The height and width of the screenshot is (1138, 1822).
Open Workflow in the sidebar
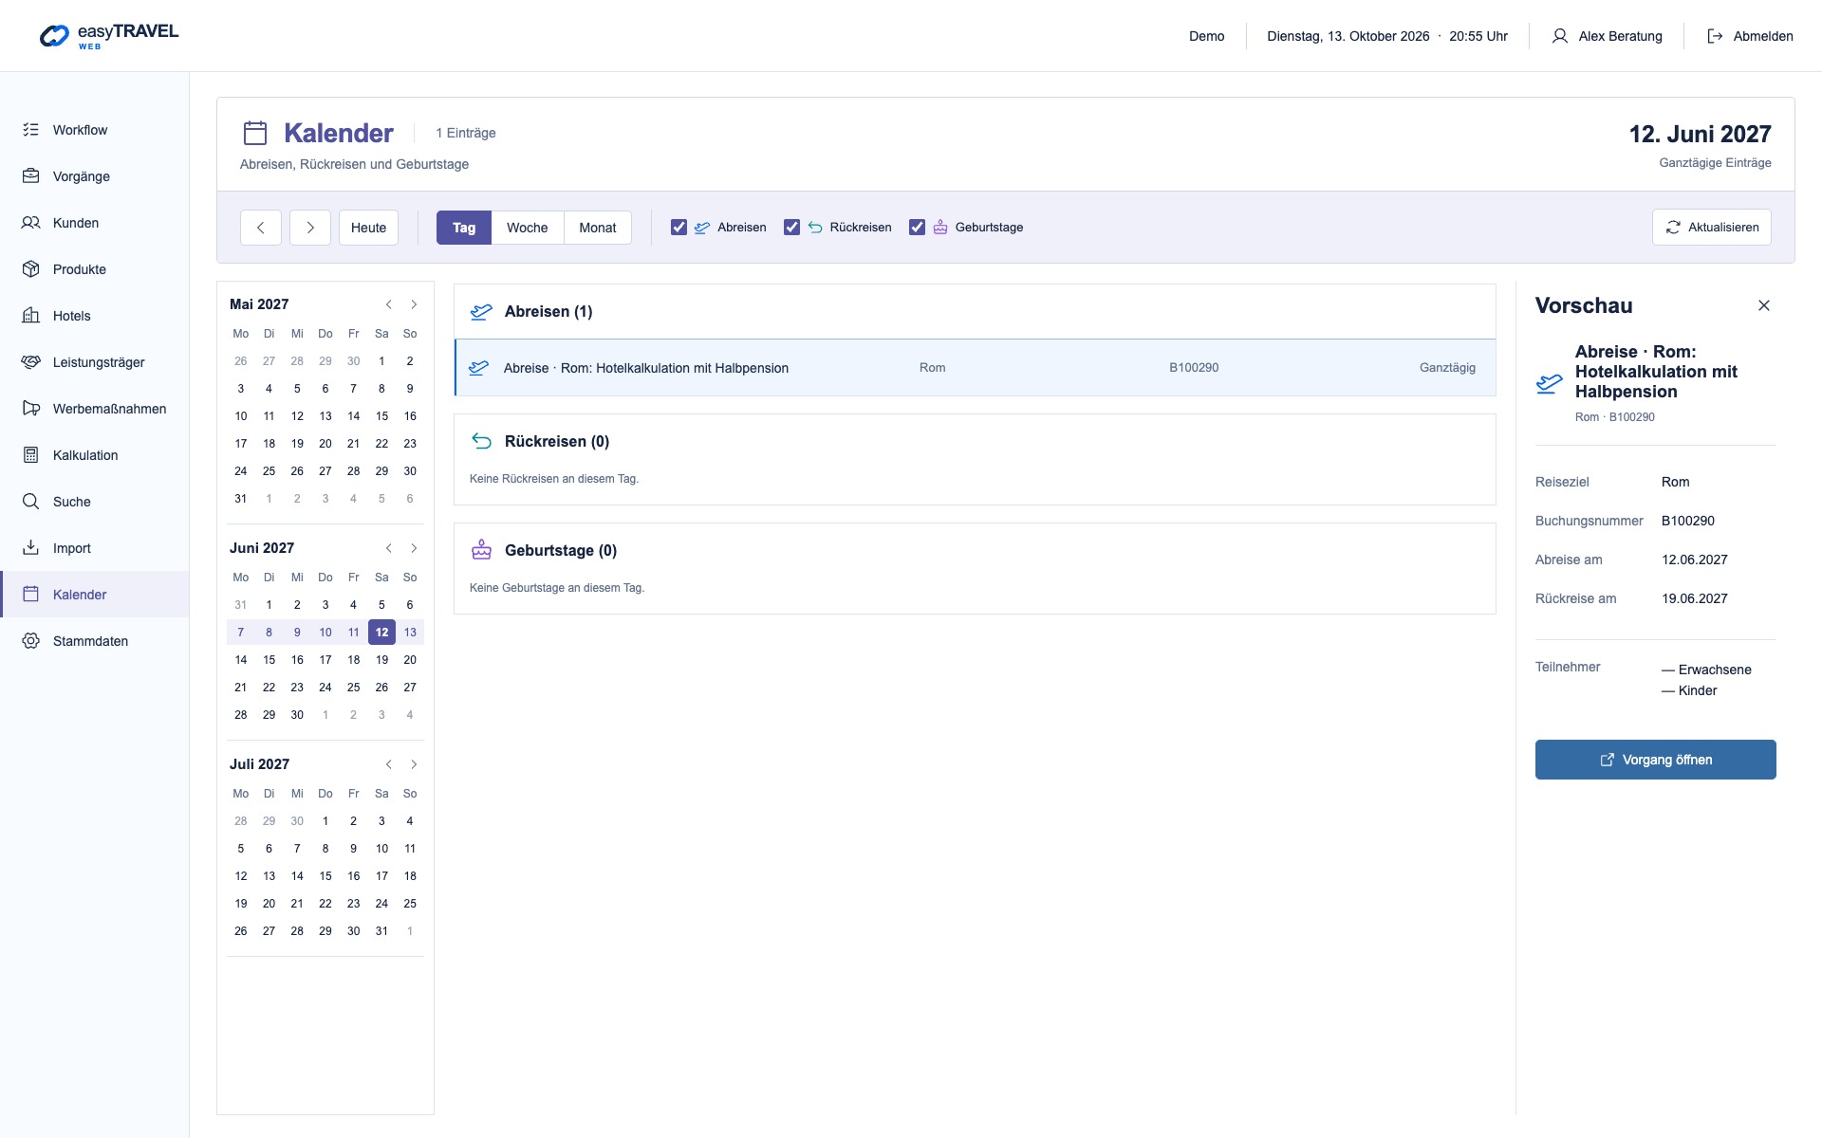[x=95, y=130]
